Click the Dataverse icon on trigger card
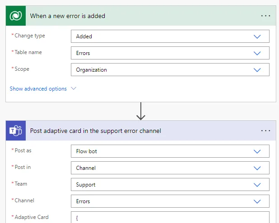This screenshot has height=223, width=279. click(16, 16)
